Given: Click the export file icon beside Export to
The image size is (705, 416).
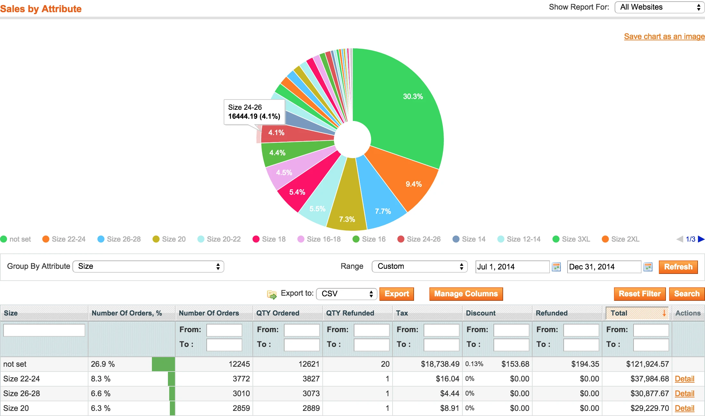Looking at the screenshot, I should coord(272,294).
